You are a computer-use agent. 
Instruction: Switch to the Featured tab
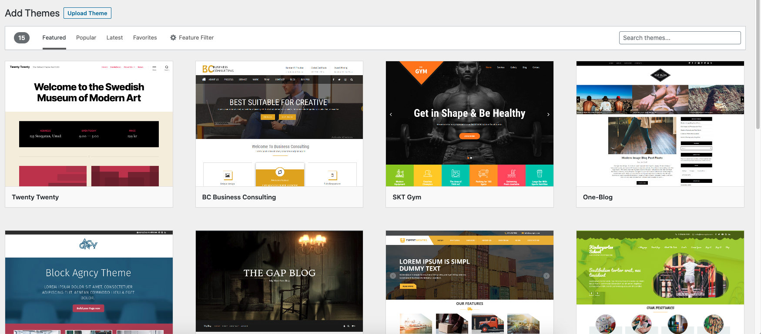click(x=54, y=38)
